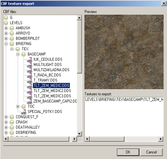Click the TEX folder database icon
The height and width of the screenshot is (159, 167).
click(18, 49)
